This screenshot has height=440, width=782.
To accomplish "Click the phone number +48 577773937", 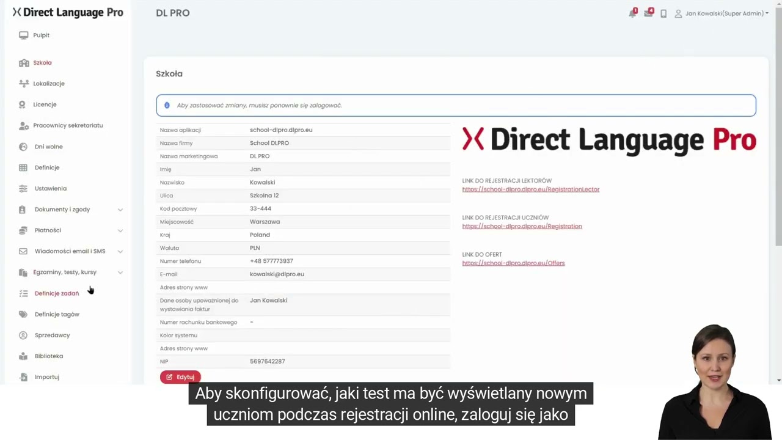I will pyautogui.click(x=271, y=262).
